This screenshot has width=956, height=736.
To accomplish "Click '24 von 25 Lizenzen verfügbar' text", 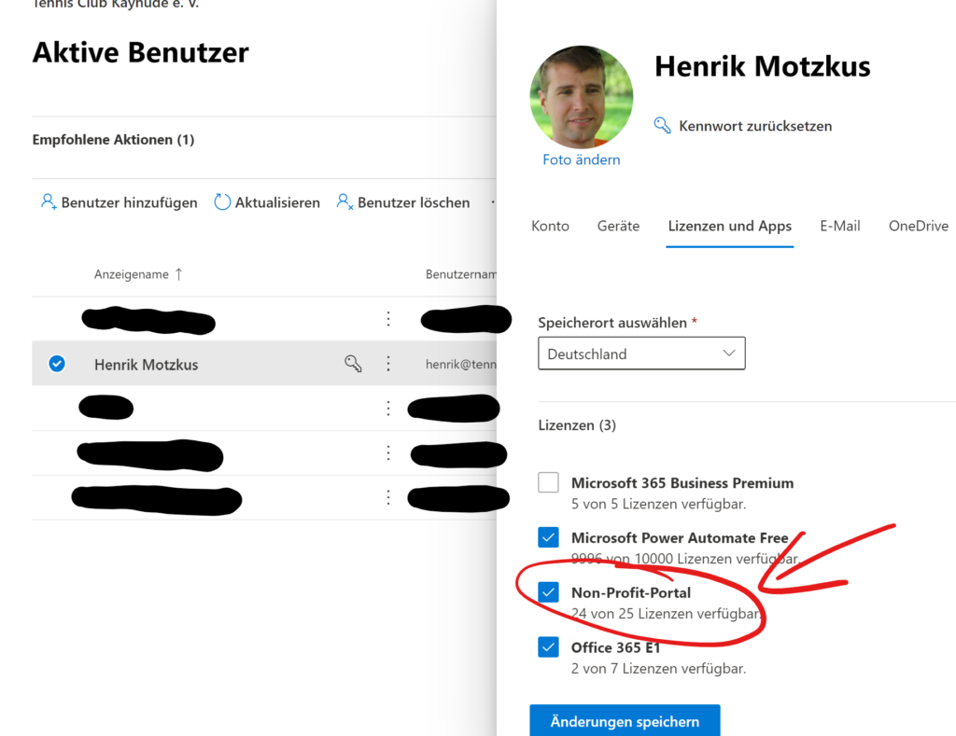I will tap(667, 614).
